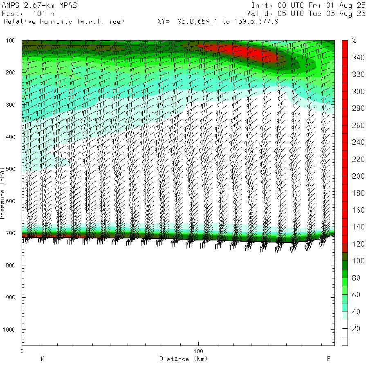368x368 pixels.
Task: Click the colorbar label 280
Action: pyautogui.click(x=358, y=108)
